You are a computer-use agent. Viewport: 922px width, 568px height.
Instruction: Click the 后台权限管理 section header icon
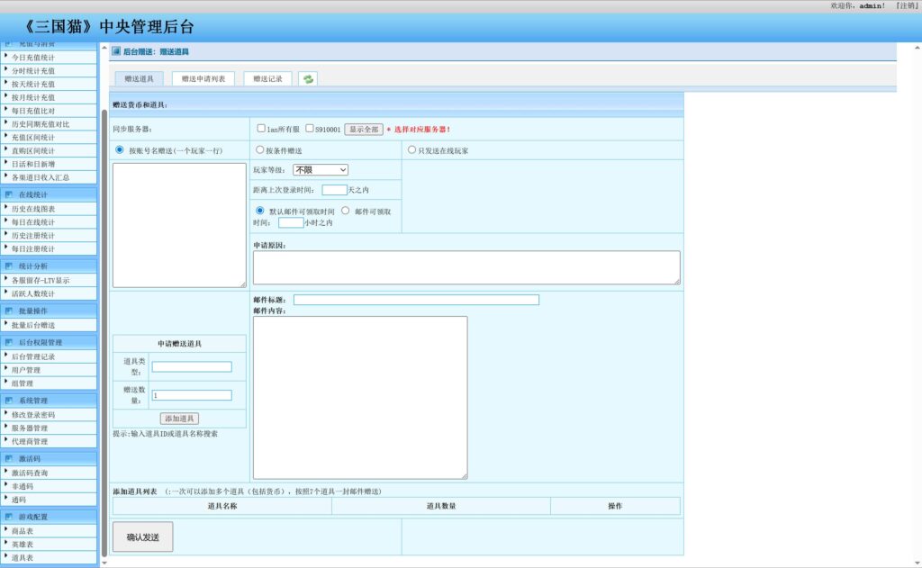[9, 342]
